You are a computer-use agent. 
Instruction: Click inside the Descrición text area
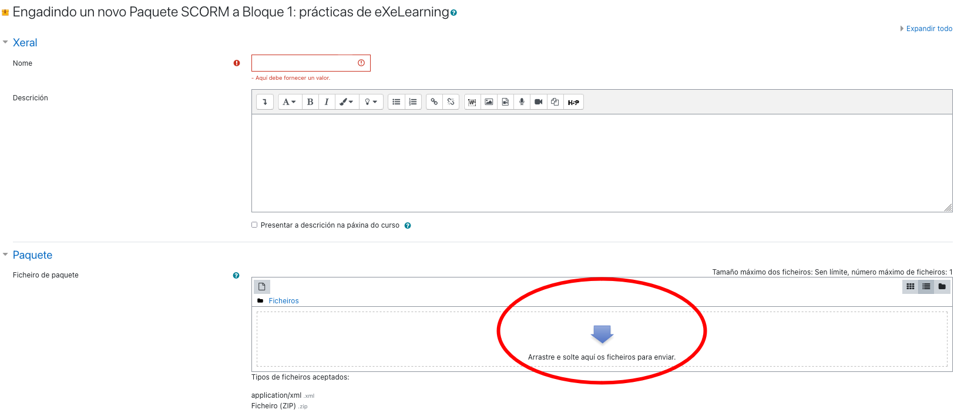click(x=602, y=163)
